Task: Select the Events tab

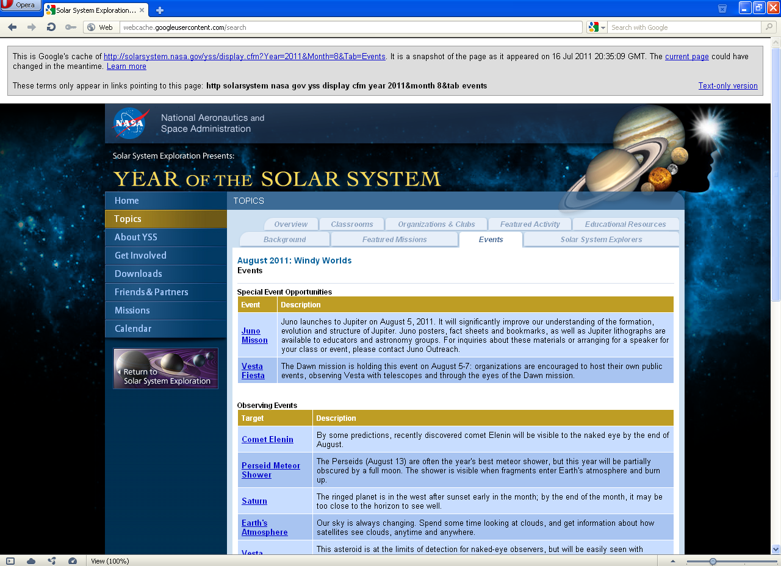Action: point(491,240)
